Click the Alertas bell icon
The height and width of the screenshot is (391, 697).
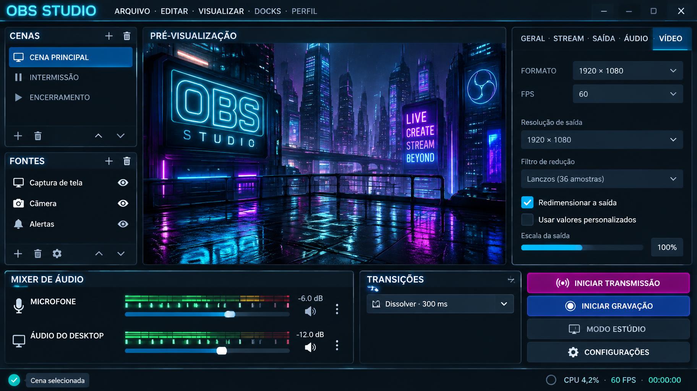click(x=18, y=224)
